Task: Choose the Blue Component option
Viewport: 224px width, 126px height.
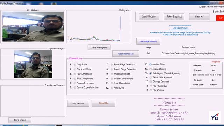Action: (75, 79)
